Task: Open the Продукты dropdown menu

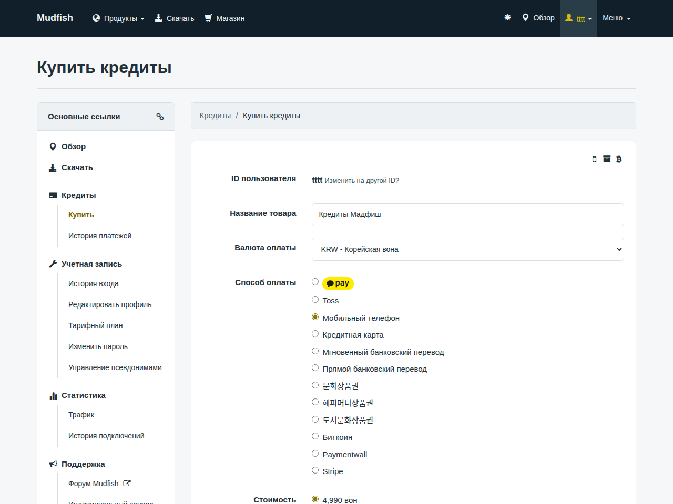Action: [x=118, y=18]
